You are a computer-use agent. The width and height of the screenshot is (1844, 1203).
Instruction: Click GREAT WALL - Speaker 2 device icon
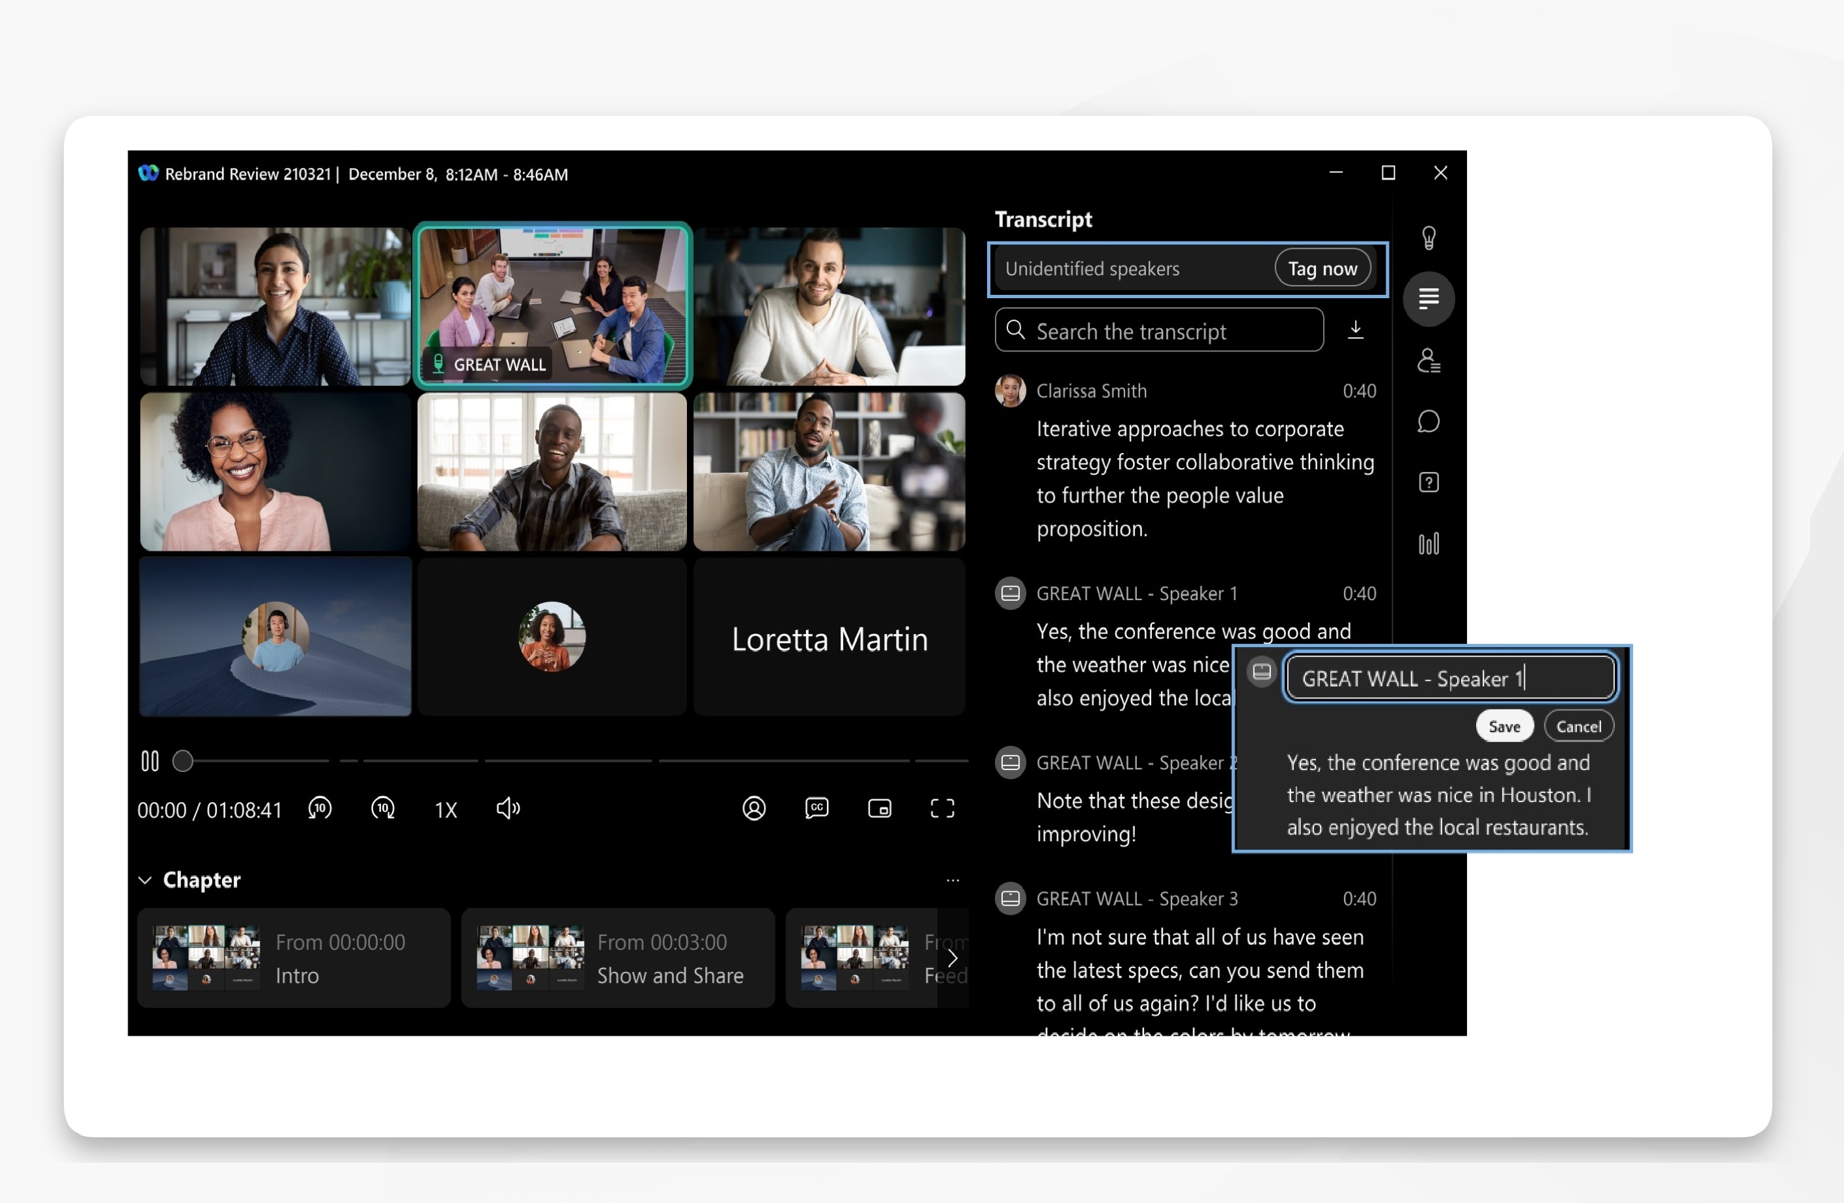(x=1011, y=763)
